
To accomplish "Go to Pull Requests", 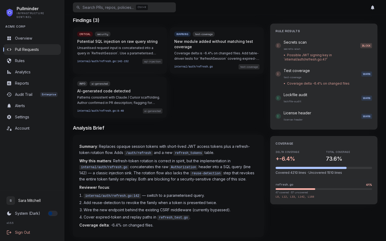I will (32, 50).
